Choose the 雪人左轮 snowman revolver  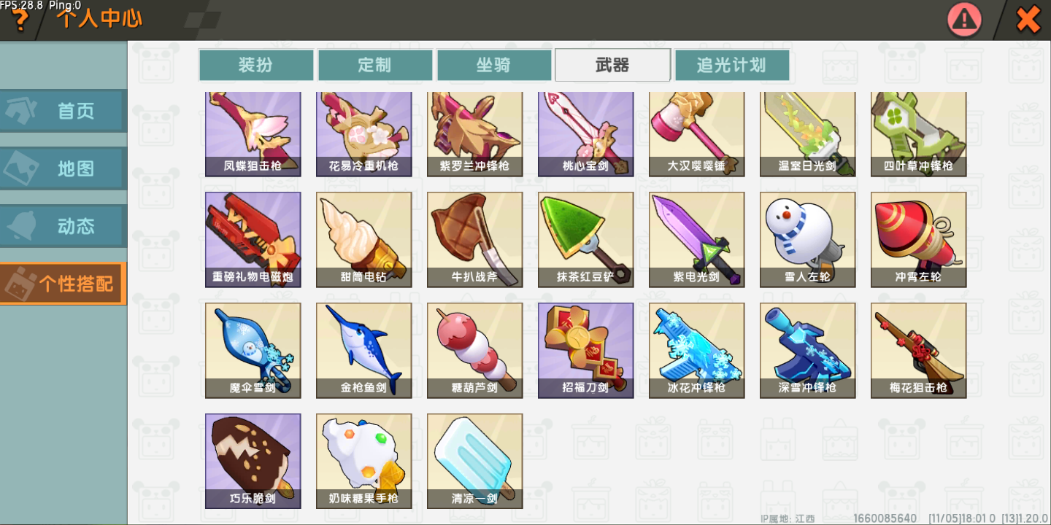(807, 240)
